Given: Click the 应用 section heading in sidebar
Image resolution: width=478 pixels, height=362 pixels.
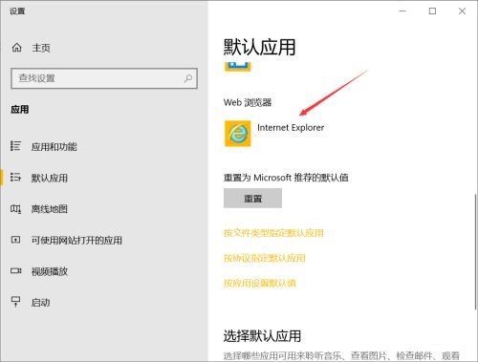Looking at the screenshot, I should click(20, 110).
